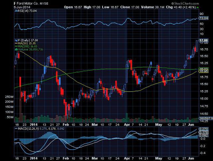The width and height of the screenshot is (213, 161).
Task: Click the 16.50 price axis label
Action: pos(204,56)
